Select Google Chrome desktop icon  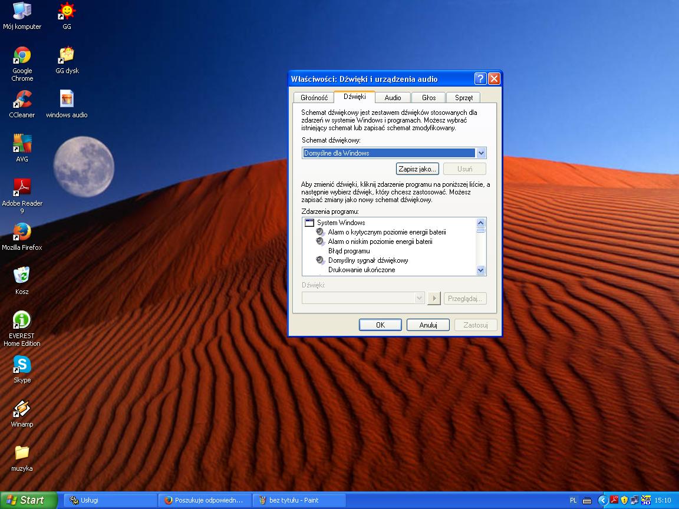(x=22, y=64)
